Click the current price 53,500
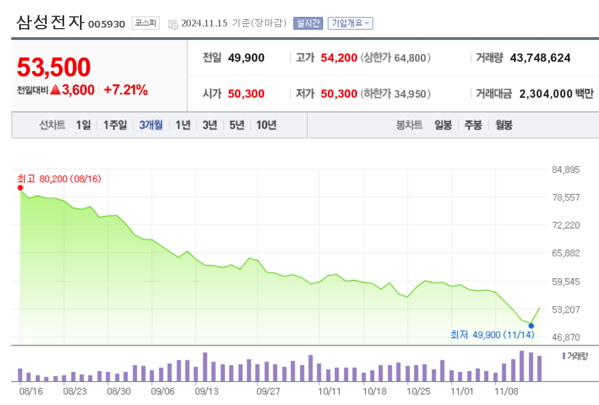599x405 pixels. pyautogui.click(x=54, y=67)
